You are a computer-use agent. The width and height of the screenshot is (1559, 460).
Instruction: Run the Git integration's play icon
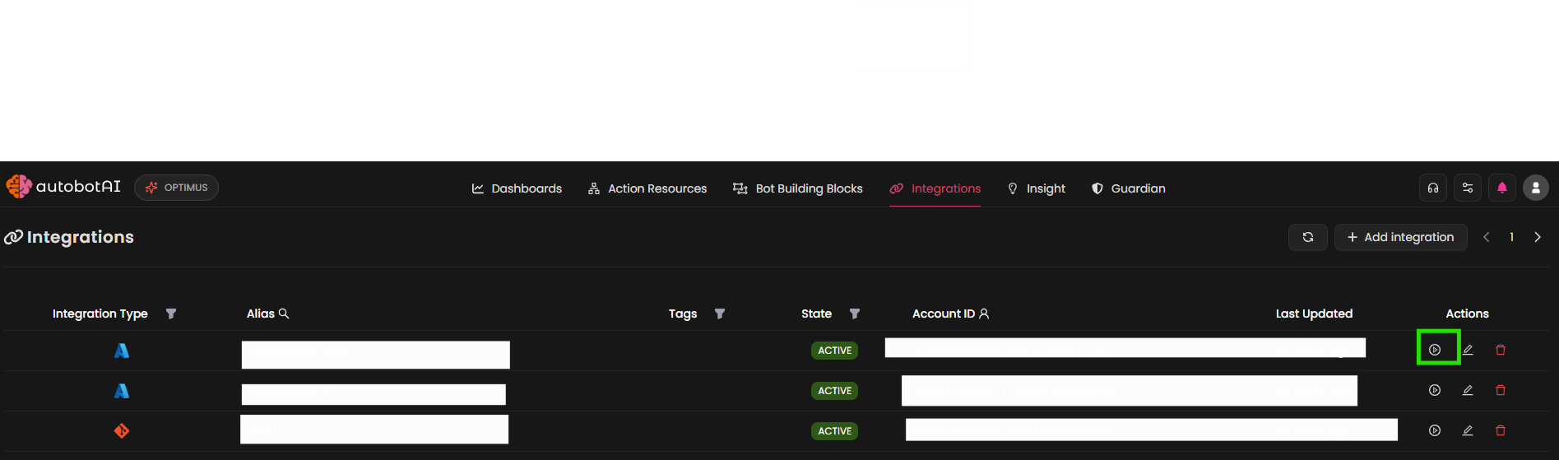click(1434, 430)
